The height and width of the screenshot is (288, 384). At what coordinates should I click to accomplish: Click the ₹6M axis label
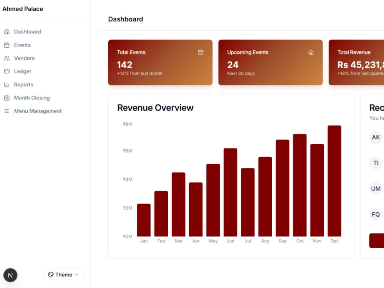tap(127, 151)
